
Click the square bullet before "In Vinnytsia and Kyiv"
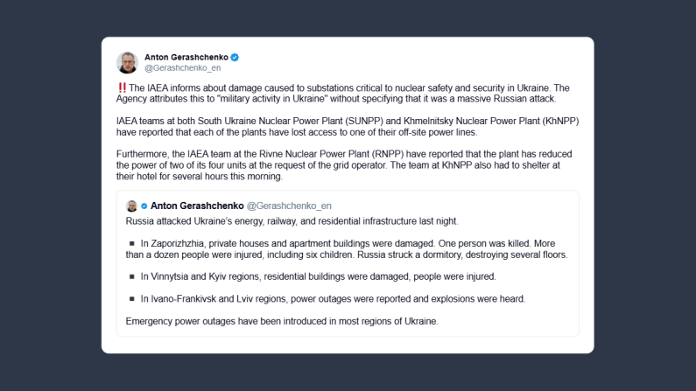click(132, 276)
